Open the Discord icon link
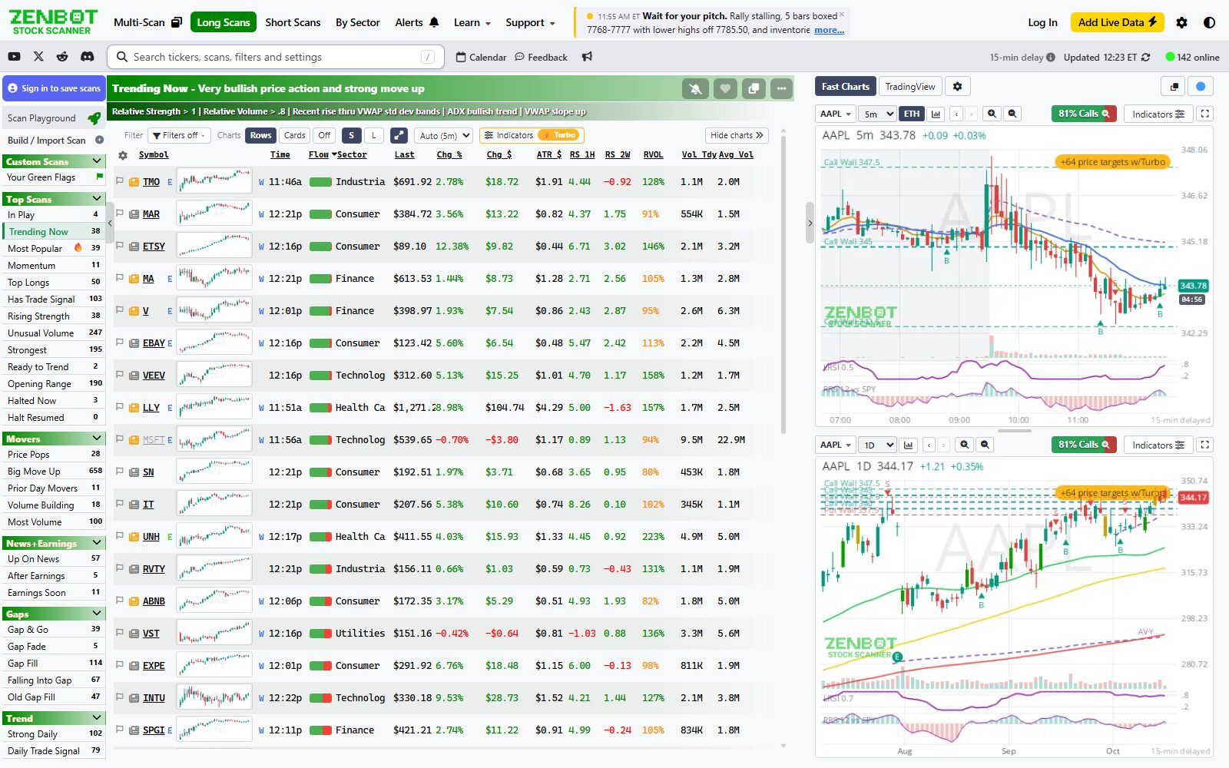Image resolution: width=1229 pixels, height=768 pixels. click(x=88, y=57)
